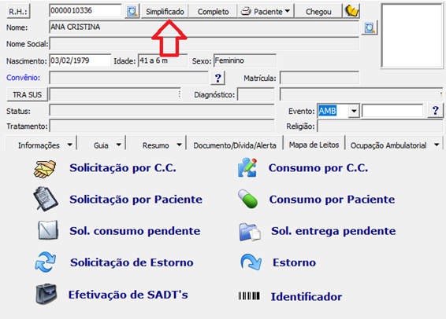
Task: Click the Simplificado button
Action: (x=165, y=12)
